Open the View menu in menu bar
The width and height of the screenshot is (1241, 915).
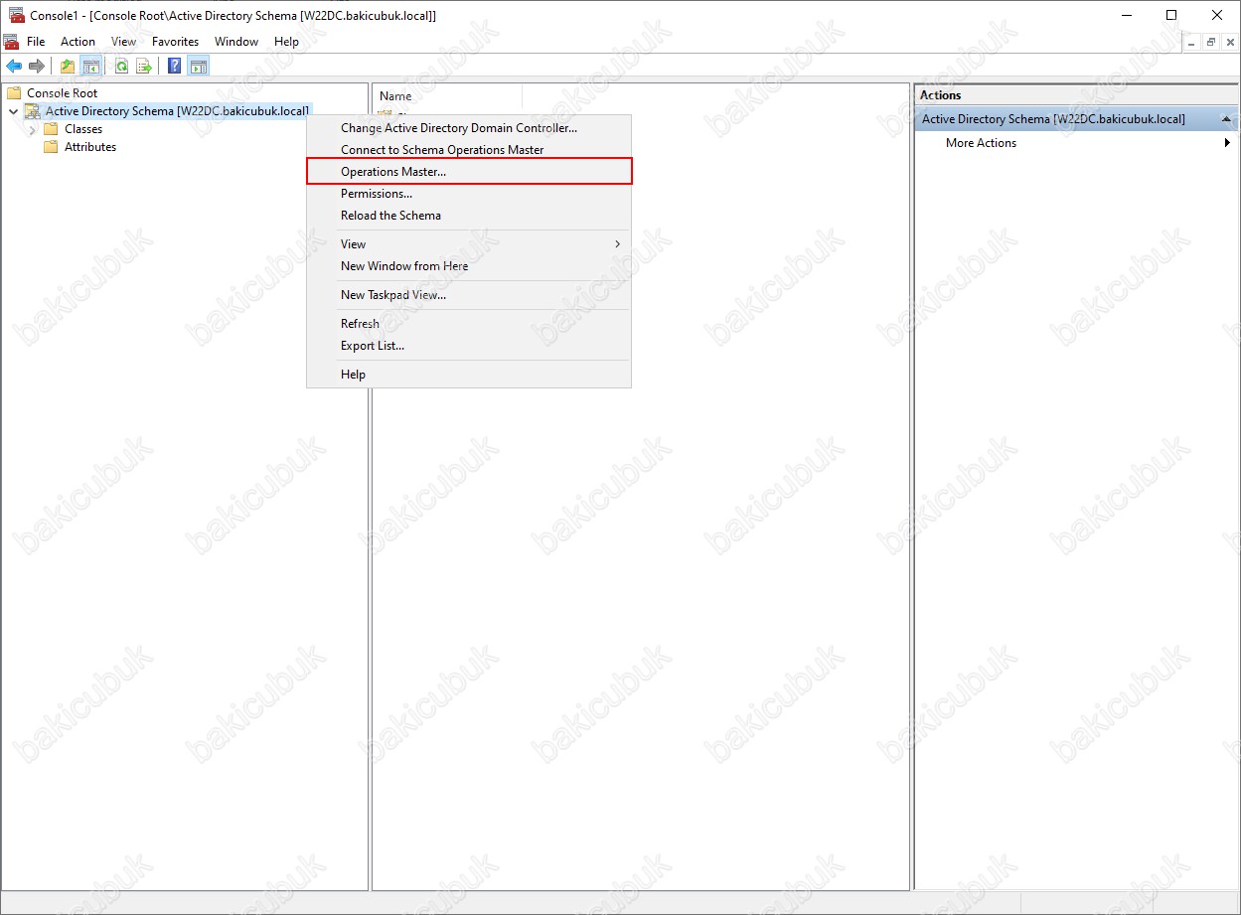[x=124, y=42]
